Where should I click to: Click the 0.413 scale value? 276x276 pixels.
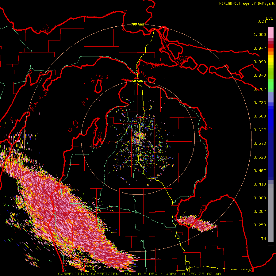tap(260, 184)
